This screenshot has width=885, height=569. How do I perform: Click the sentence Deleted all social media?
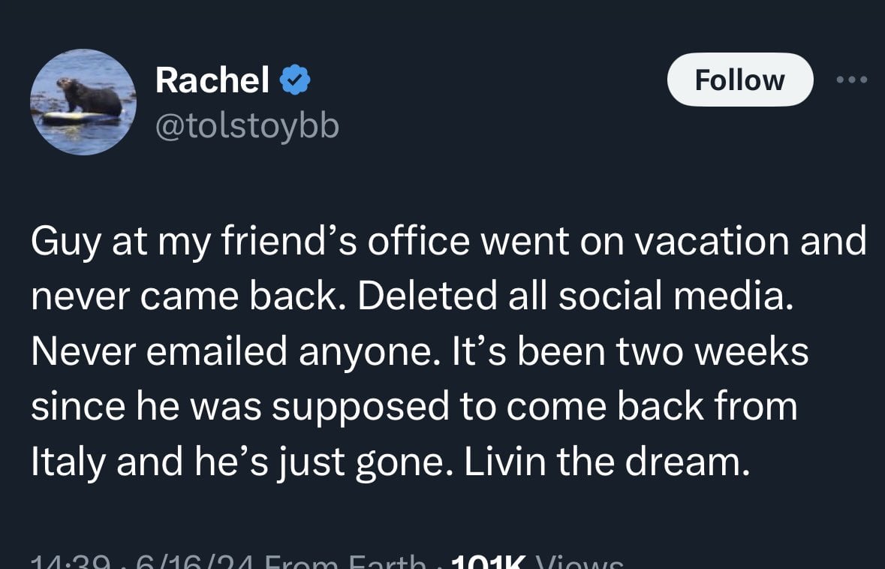(x=574, y=297)
